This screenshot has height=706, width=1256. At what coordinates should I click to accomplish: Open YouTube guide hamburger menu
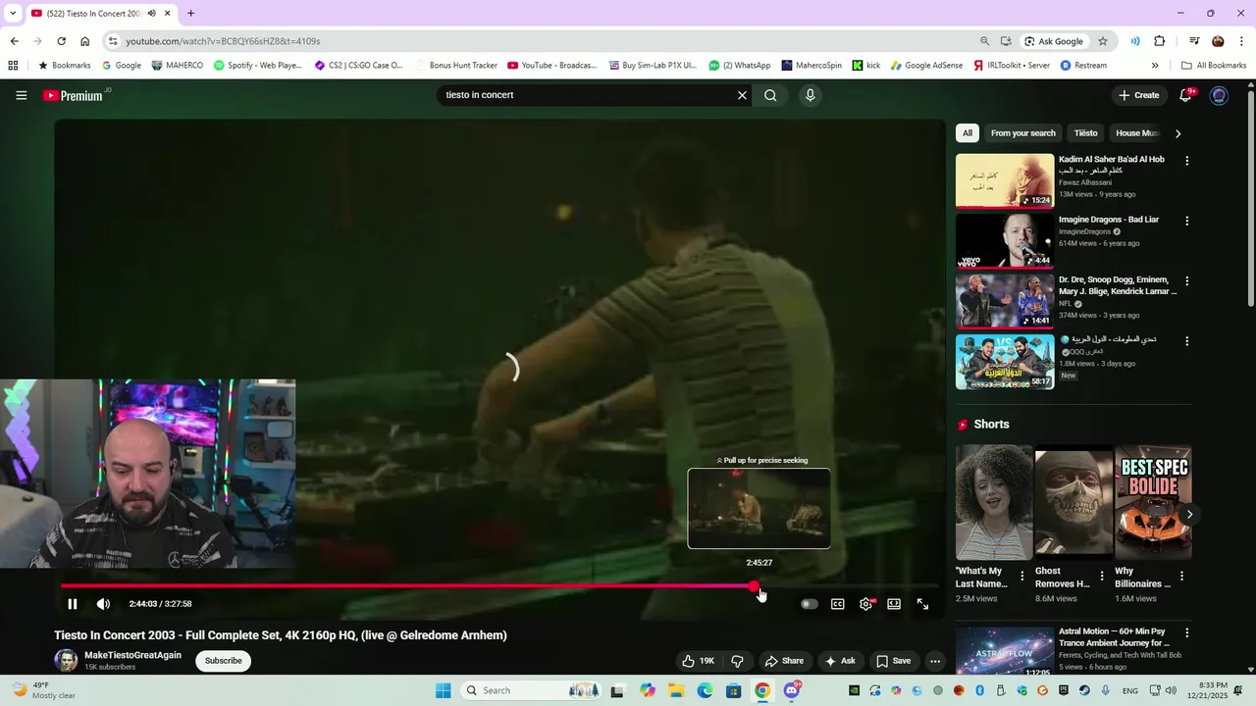click(x=21, y=95)
